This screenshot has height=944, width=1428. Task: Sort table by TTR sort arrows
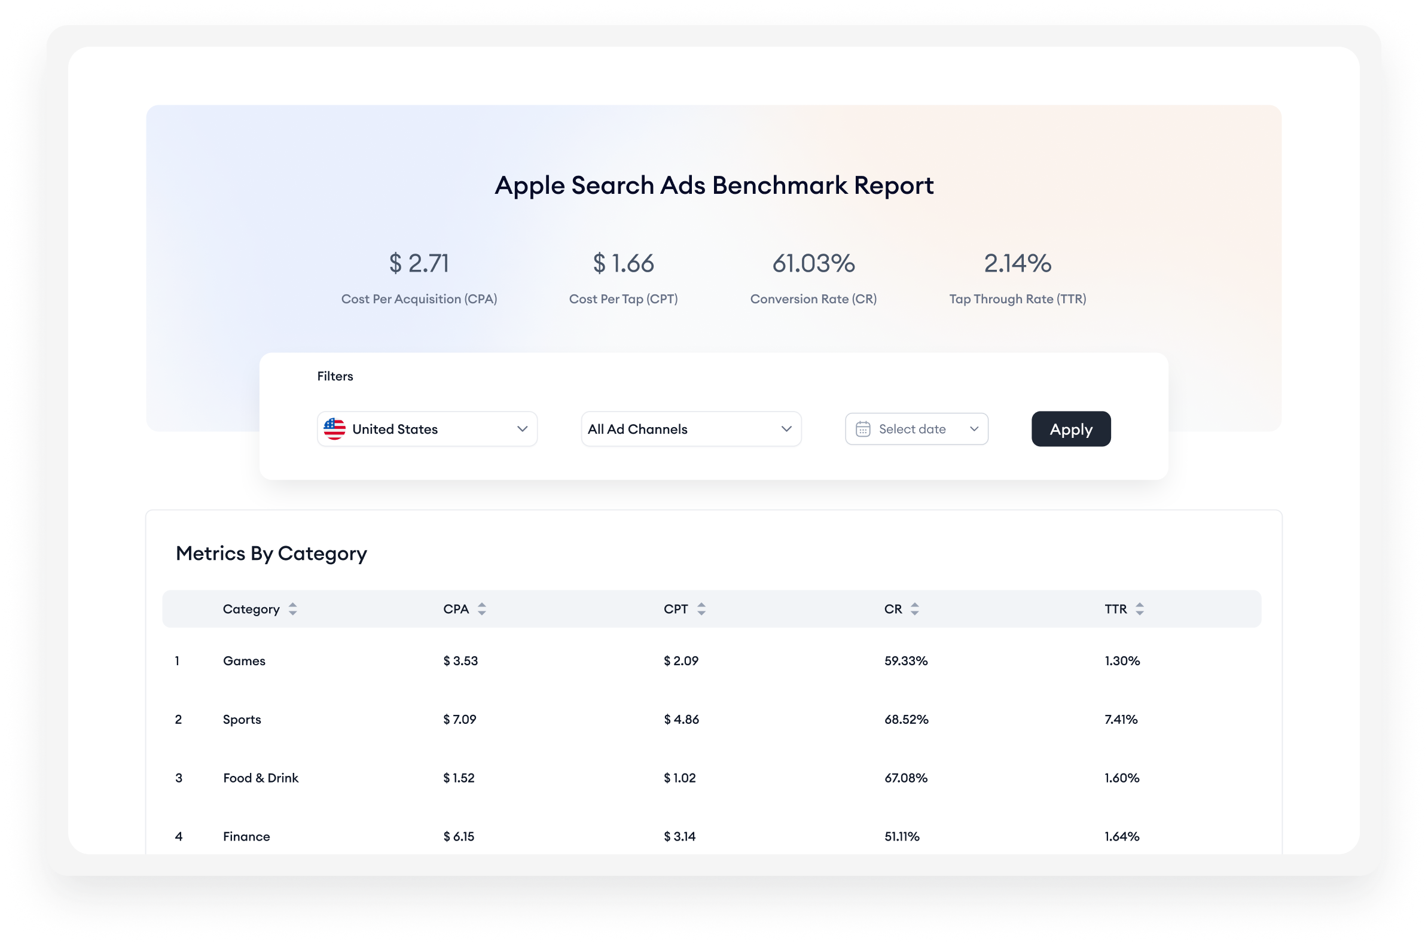pos(1139,608)
